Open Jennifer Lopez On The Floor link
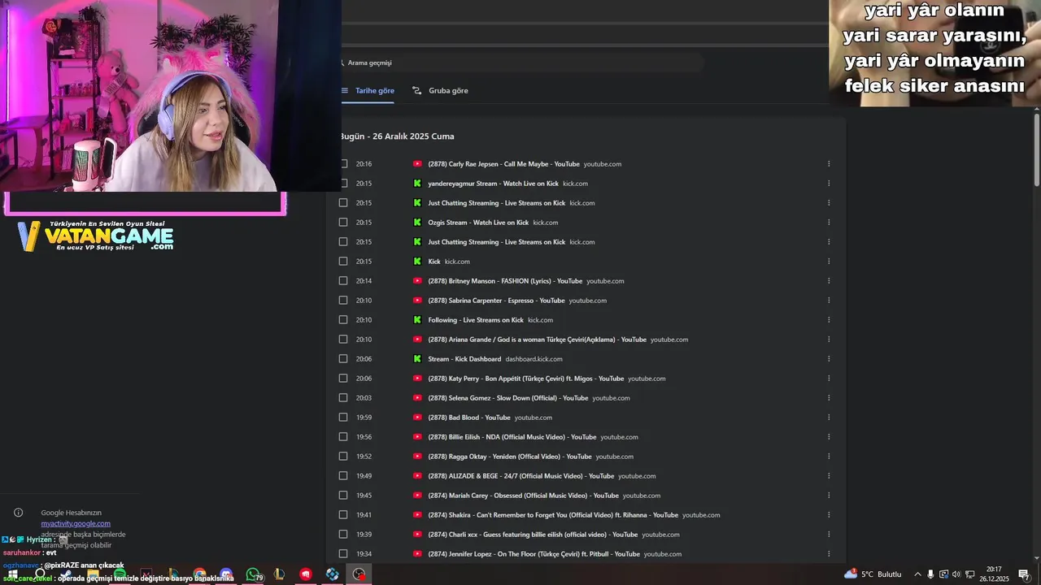The height and width of the screenshot is (585, 1041). pos(534,554)
